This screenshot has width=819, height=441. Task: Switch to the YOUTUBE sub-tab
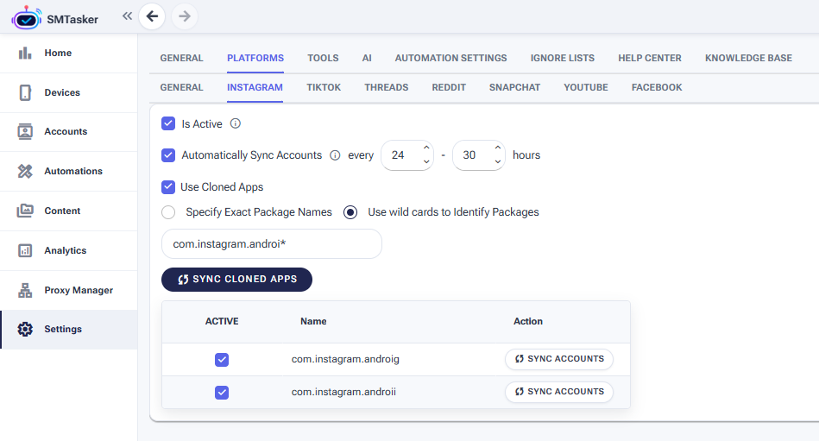[585, 87]
